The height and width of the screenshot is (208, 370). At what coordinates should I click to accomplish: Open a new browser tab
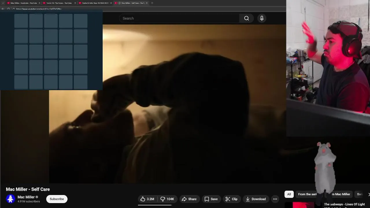click(152, 3)
